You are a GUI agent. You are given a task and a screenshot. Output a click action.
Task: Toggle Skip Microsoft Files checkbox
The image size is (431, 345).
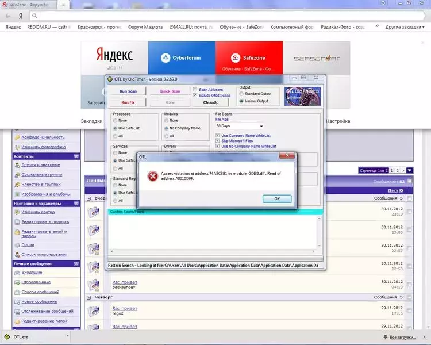pos(218,140)
